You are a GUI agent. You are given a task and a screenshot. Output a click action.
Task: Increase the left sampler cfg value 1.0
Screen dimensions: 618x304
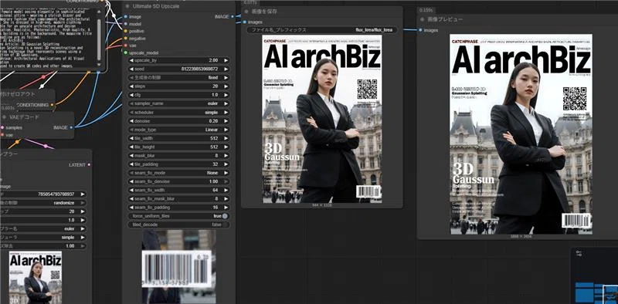click(83, 220)
